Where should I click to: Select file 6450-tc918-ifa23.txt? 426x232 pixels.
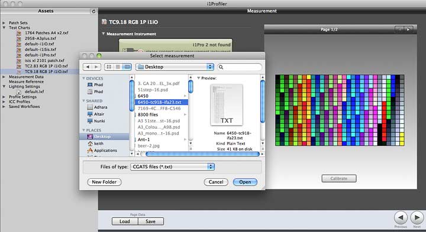pos(162,102)
